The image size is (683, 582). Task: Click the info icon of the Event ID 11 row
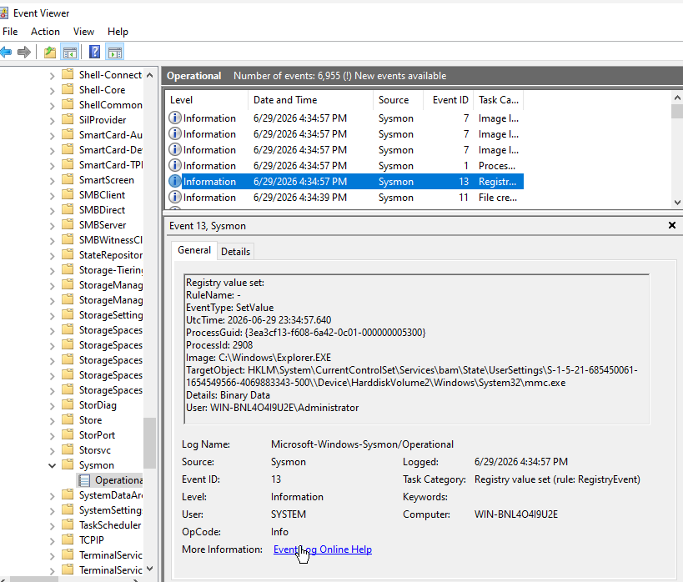(x=174, y=197)
